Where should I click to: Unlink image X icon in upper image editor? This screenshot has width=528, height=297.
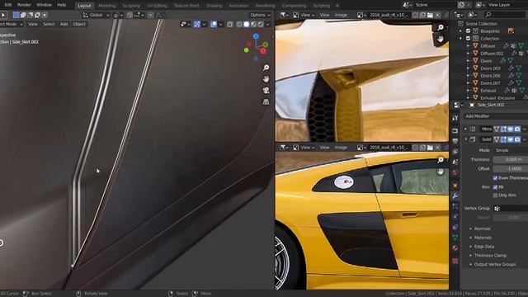click(437, 15)
